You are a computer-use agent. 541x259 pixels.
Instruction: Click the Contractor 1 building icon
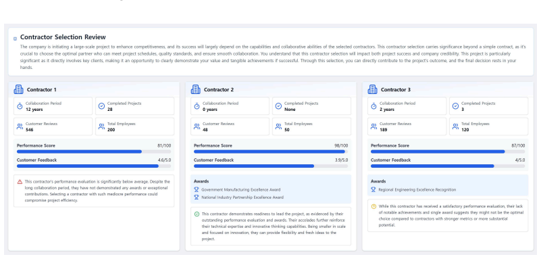pos(18,89)
